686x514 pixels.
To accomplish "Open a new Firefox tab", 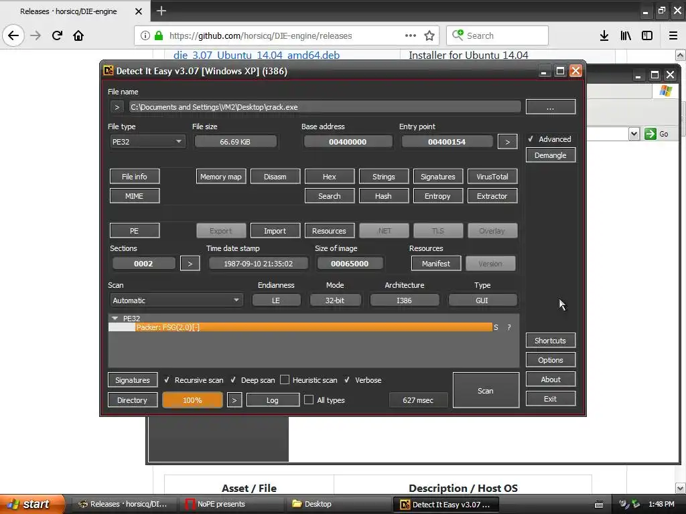I will pyautogui.click(x=161, y=11).
